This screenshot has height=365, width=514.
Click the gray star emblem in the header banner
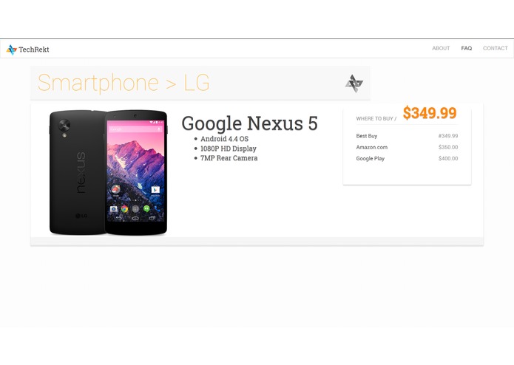(354, 83)
